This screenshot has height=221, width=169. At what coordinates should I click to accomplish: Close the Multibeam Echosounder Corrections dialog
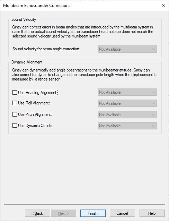pos(163,5)
